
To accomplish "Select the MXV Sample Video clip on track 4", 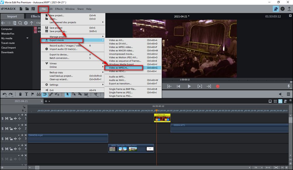I will pos(131,148).
